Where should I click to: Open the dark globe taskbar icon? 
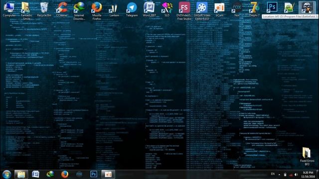coord(79,175)
